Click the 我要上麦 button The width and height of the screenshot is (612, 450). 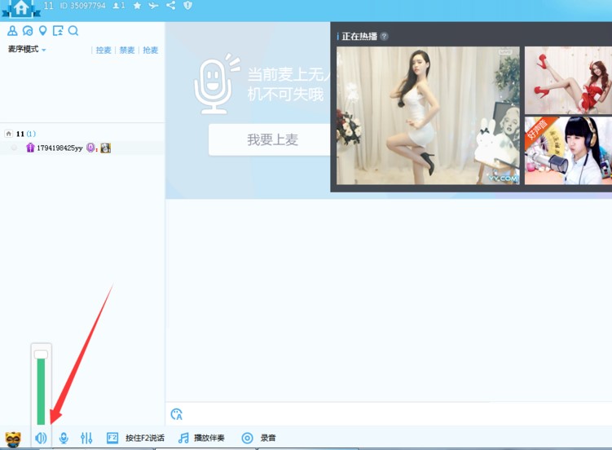point(269,139)
